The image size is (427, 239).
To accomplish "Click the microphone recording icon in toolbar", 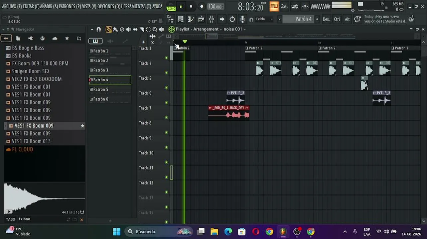I will [242, 19].
